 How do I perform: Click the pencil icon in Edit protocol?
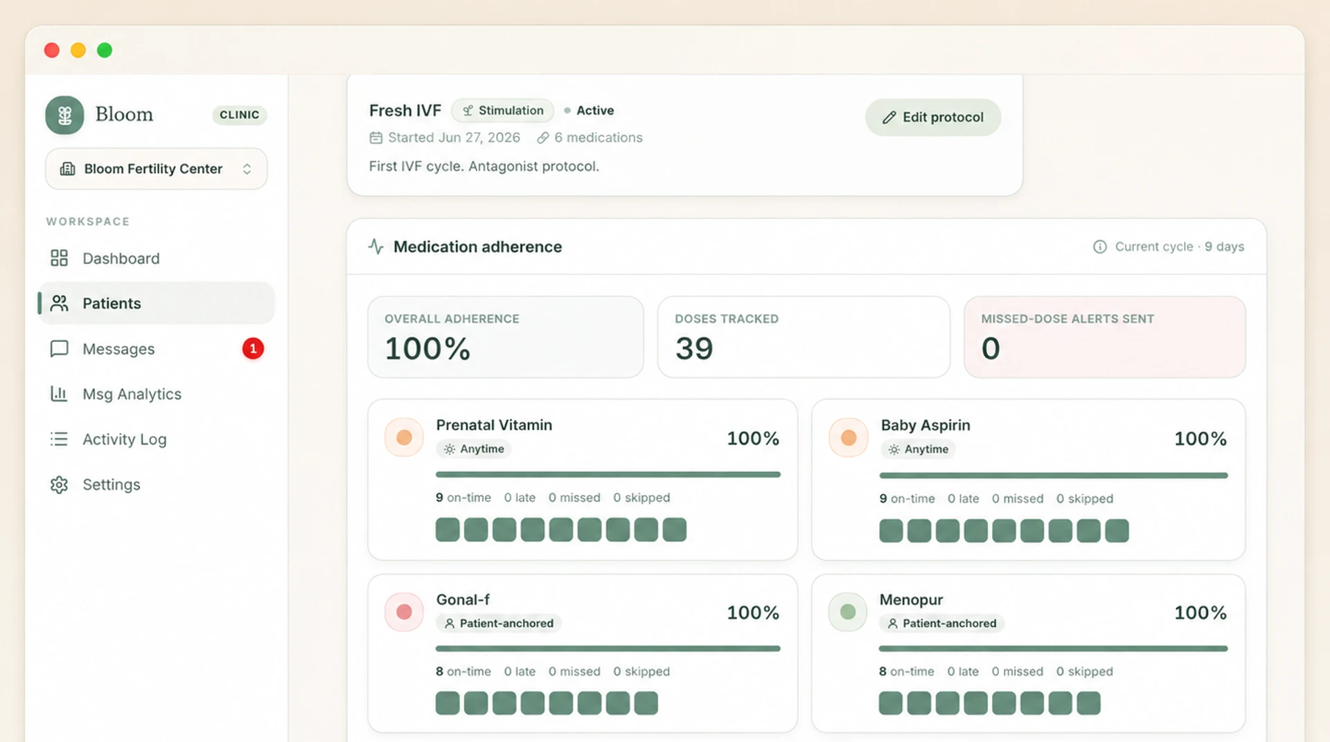pos(889,118)
